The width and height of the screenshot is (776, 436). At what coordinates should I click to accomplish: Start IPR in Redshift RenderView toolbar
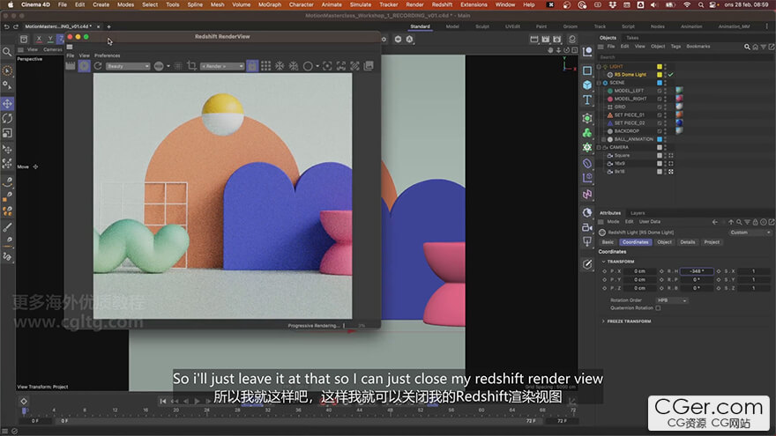click(x=84, y=66)
